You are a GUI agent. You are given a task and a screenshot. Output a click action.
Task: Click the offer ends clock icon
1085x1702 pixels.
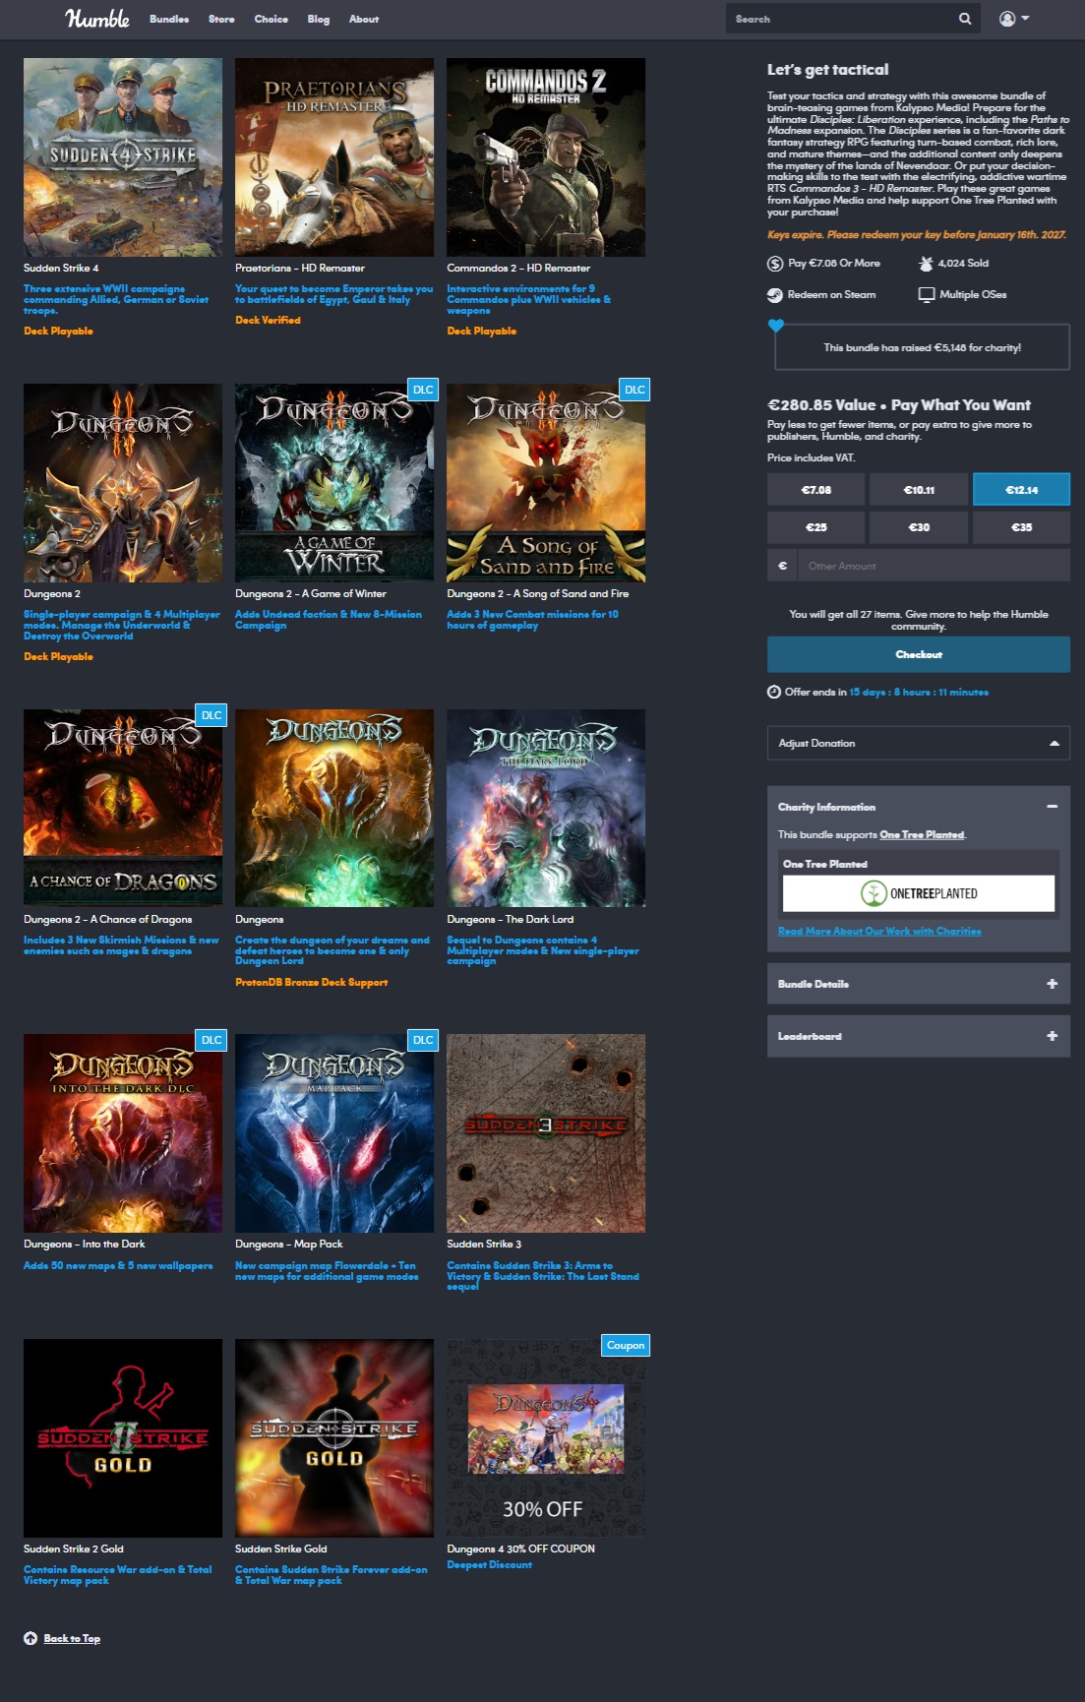(x=774, y=692)
